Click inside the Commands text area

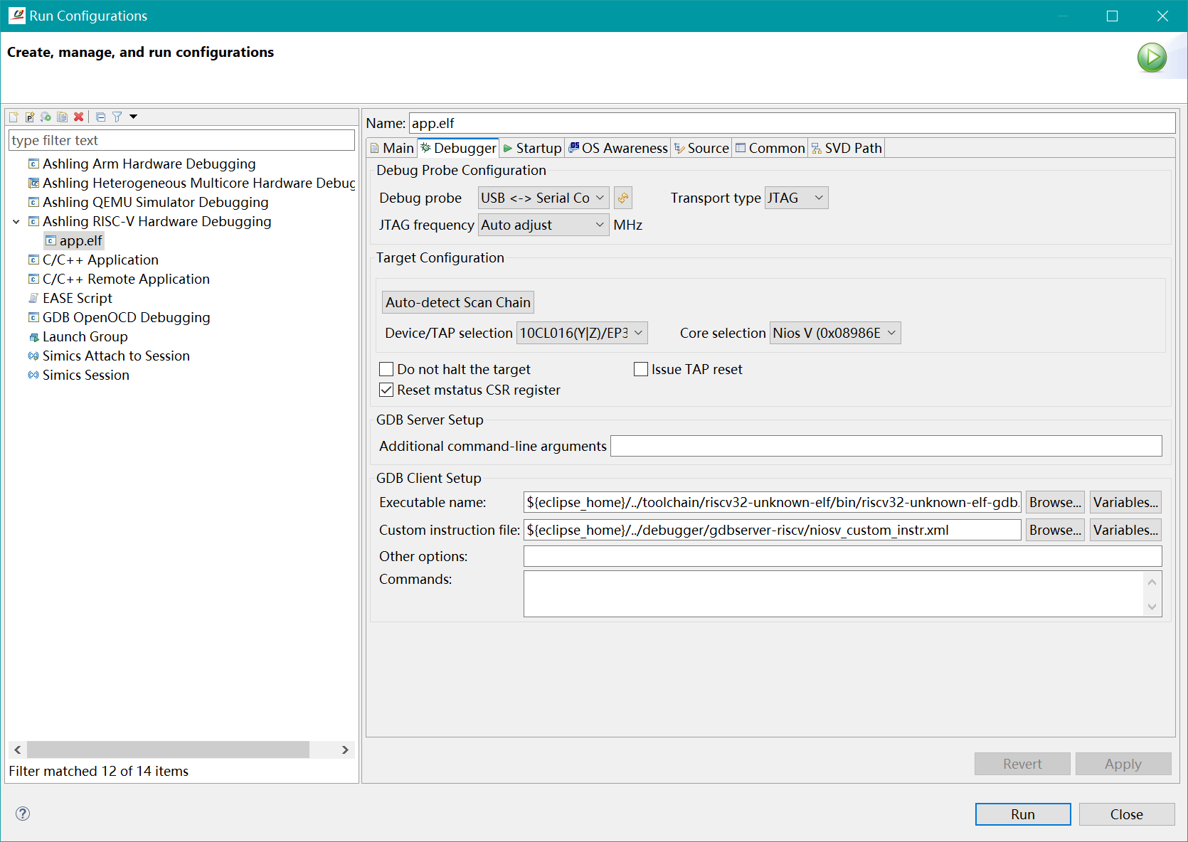pyautogui.click(x=834, y=594)
